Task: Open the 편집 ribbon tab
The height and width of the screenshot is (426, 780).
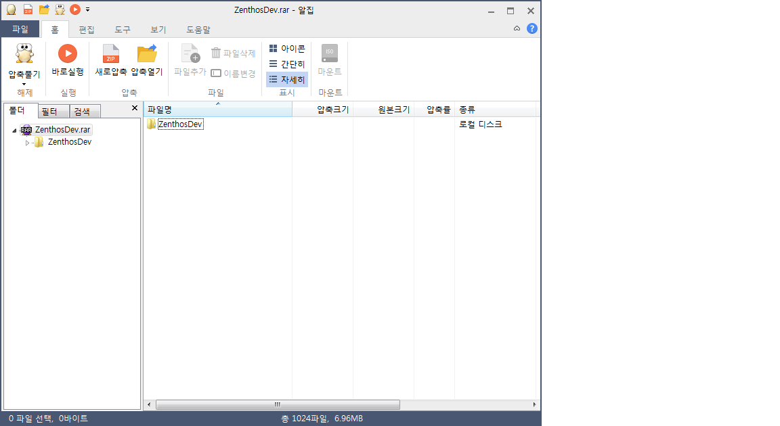Action: [87, 30]
